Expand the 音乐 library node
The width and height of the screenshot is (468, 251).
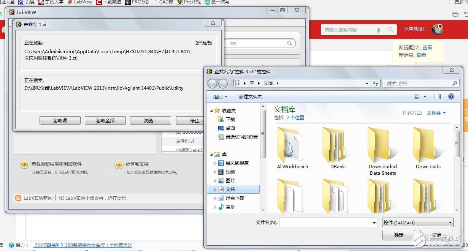pyautogui.click(x=215, y=207)
